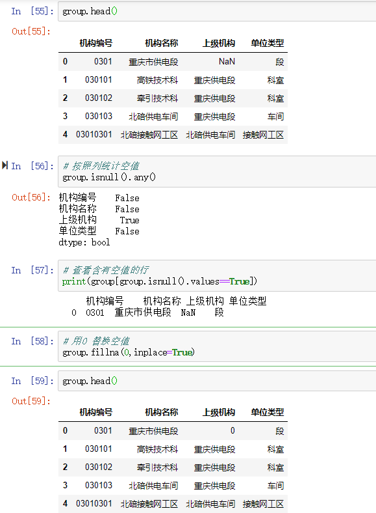Click 030101 in the Out[59] table
This screenshot has height=513, width=376.
click(99, 449)
